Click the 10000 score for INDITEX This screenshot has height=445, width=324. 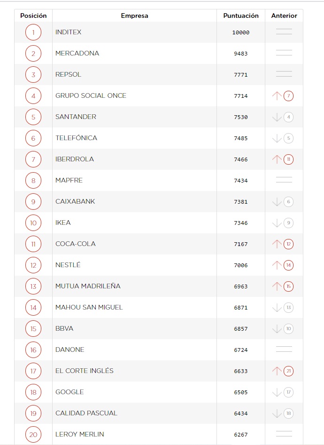[241, 32]
